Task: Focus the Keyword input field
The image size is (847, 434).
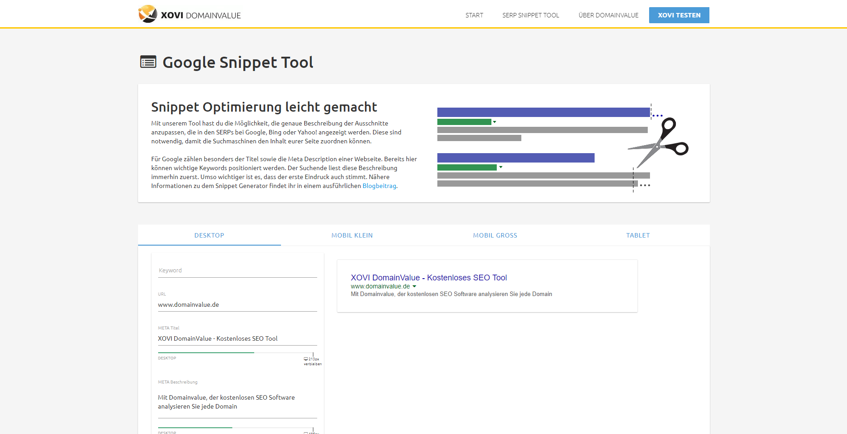Action: coord(237,271)
